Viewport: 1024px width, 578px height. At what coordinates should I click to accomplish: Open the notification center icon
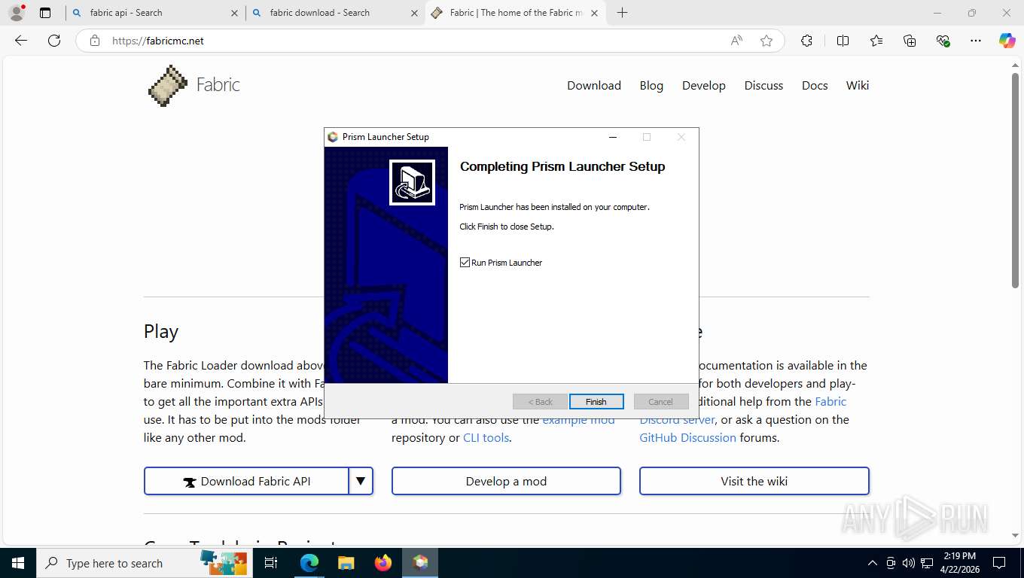999,563
